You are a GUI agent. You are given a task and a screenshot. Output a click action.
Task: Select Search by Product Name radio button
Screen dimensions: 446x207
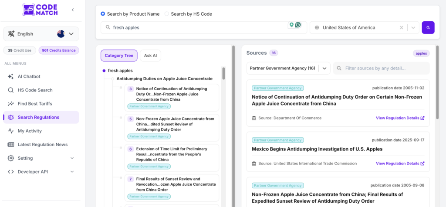[103, 14]
